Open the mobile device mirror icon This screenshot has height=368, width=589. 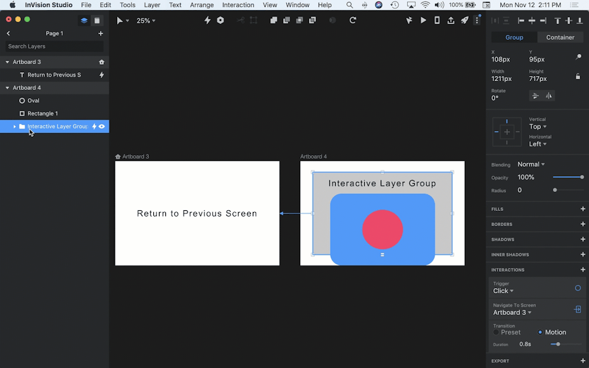point(437,20)
